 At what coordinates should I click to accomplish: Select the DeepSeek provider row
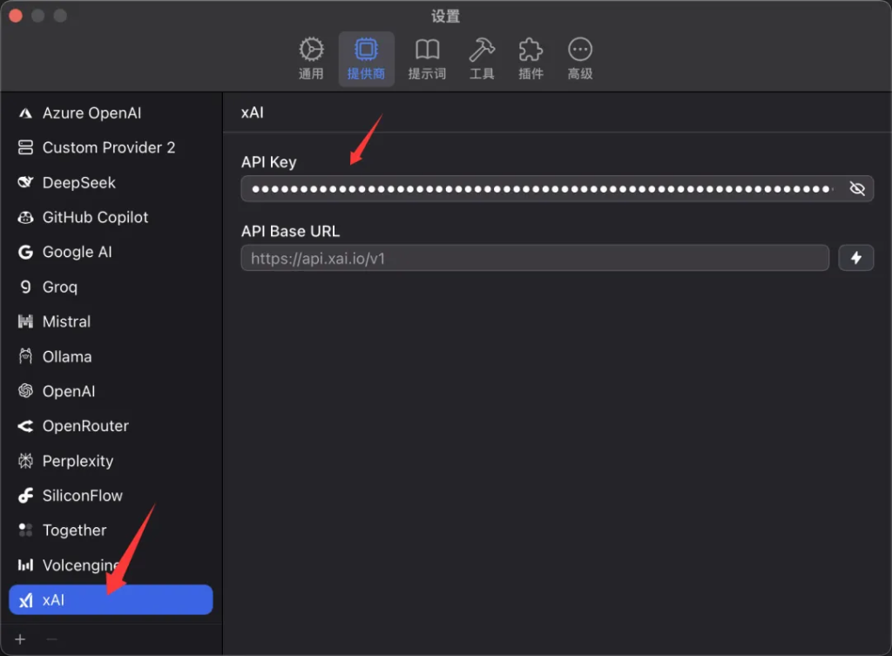pyautogui.click(x=111, y=183)
